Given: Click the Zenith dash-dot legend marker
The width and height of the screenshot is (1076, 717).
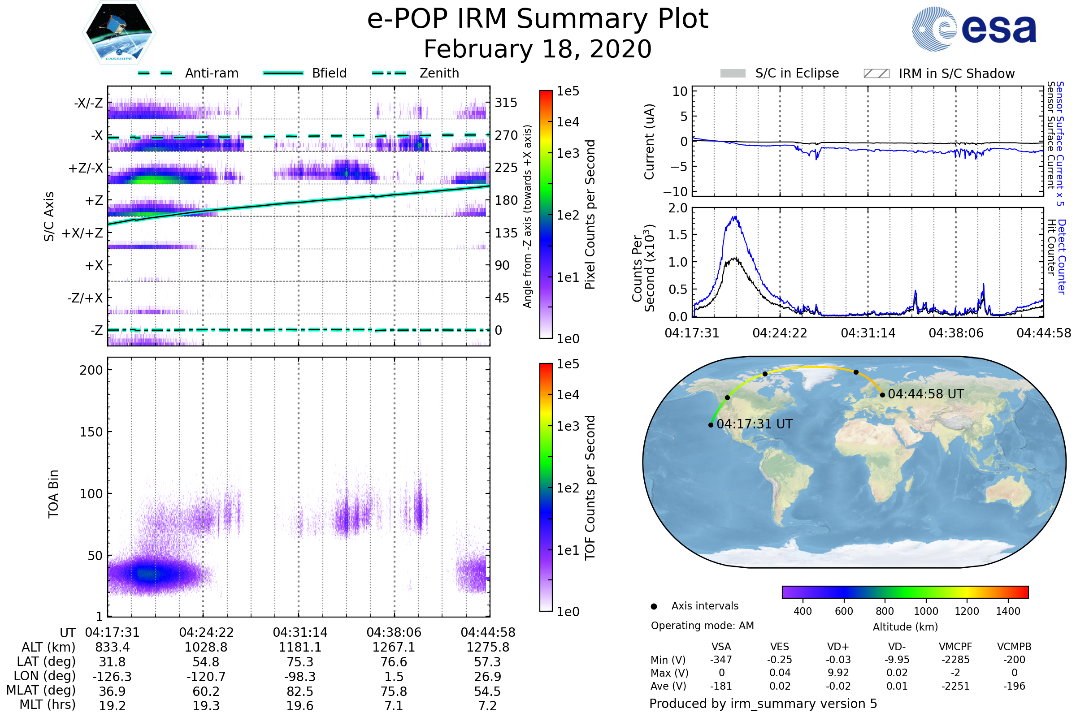Looking at the screenshot, I should click(389, 73).
